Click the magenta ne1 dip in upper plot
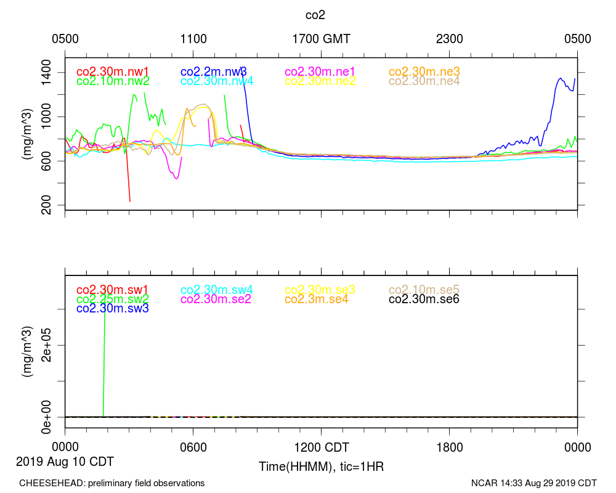This screenshot has height=493, width=616. pyautogui.click(x=176, y=177)
